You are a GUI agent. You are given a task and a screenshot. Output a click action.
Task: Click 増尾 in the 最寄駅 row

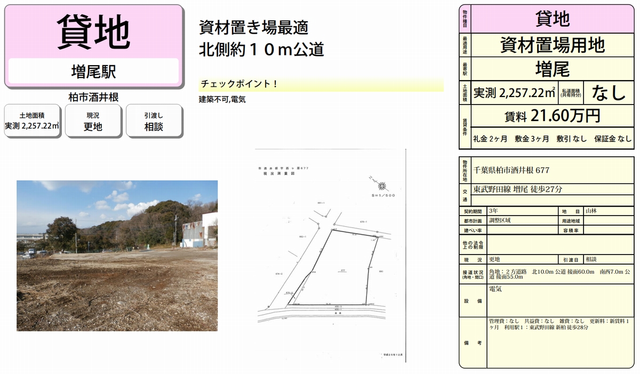[553, 69]
